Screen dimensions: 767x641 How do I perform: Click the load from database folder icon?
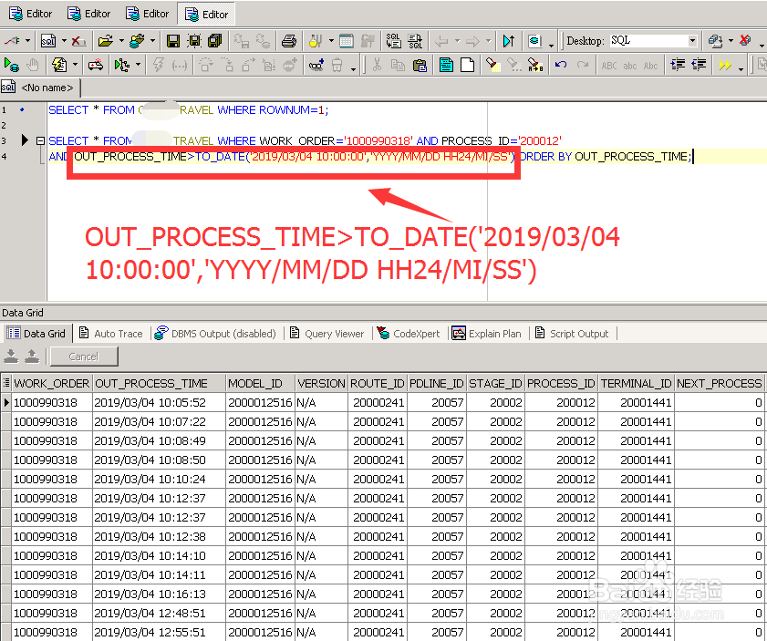137,41
